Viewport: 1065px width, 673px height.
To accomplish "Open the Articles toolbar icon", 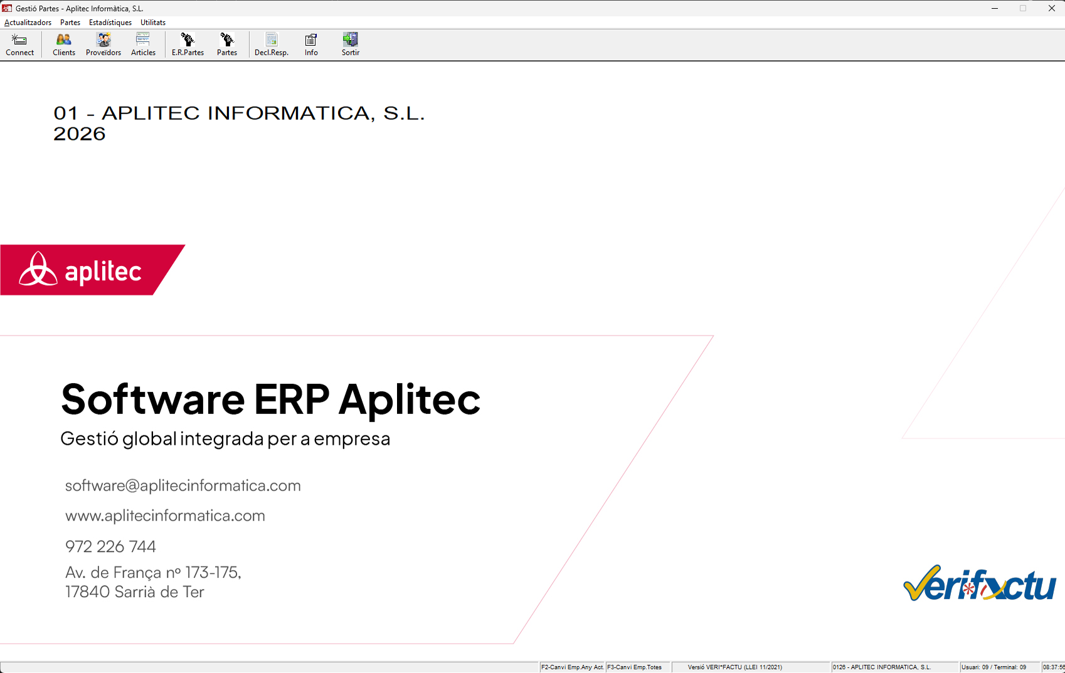I will pyautogui.click(x=143, y=45).
